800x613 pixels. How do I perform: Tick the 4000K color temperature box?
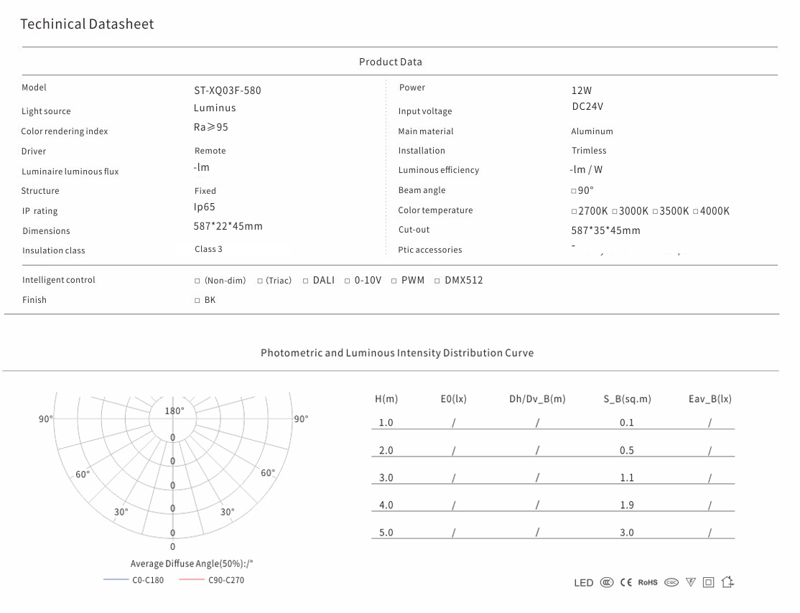coord(696,212)
